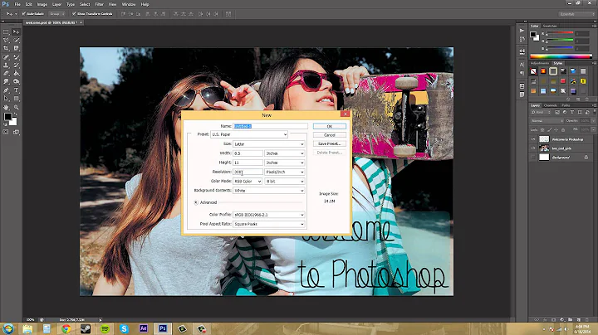Screen dimensions: 598x335
Task: Click OK in the New dialog
Action: (330, 126)
